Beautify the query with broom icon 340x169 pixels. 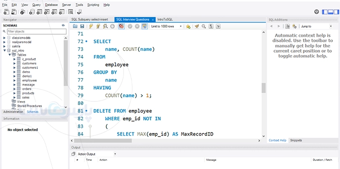197,27
